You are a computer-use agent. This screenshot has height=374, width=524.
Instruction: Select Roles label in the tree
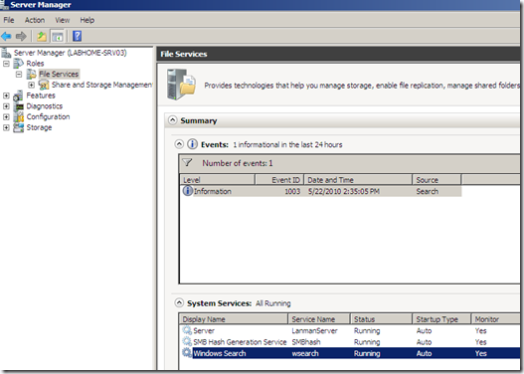(x=35, y=64)
